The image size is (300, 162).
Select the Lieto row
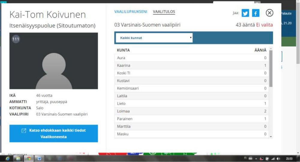191,103
